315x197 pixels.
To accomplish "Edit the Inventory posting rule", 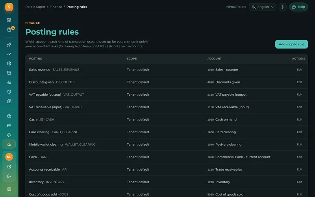I will point(299,182).
